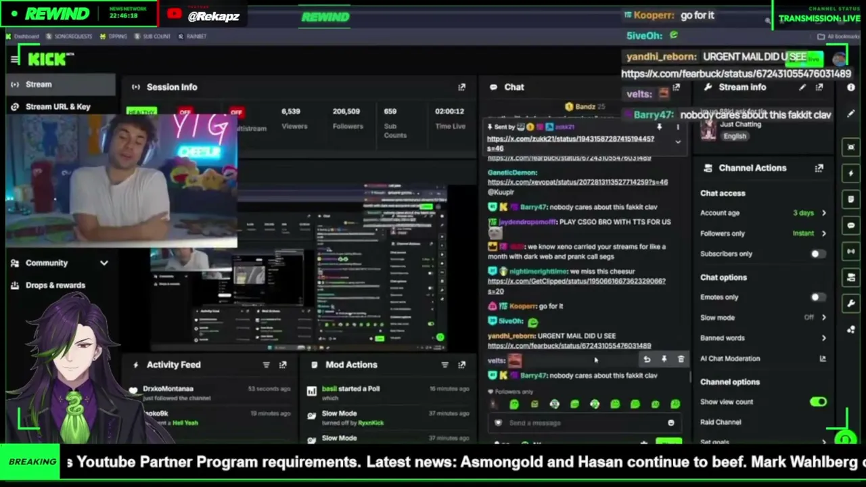Click the Kick logo
Viewport: 866px width, 487px height.
47,60
